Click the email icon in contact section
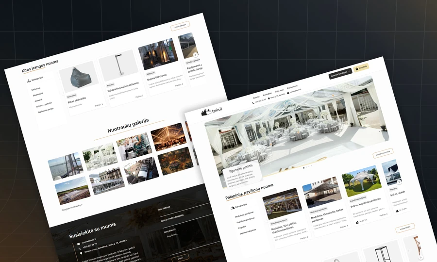The image size is (437, 262). pyautogui.click(x=78, y=244)
